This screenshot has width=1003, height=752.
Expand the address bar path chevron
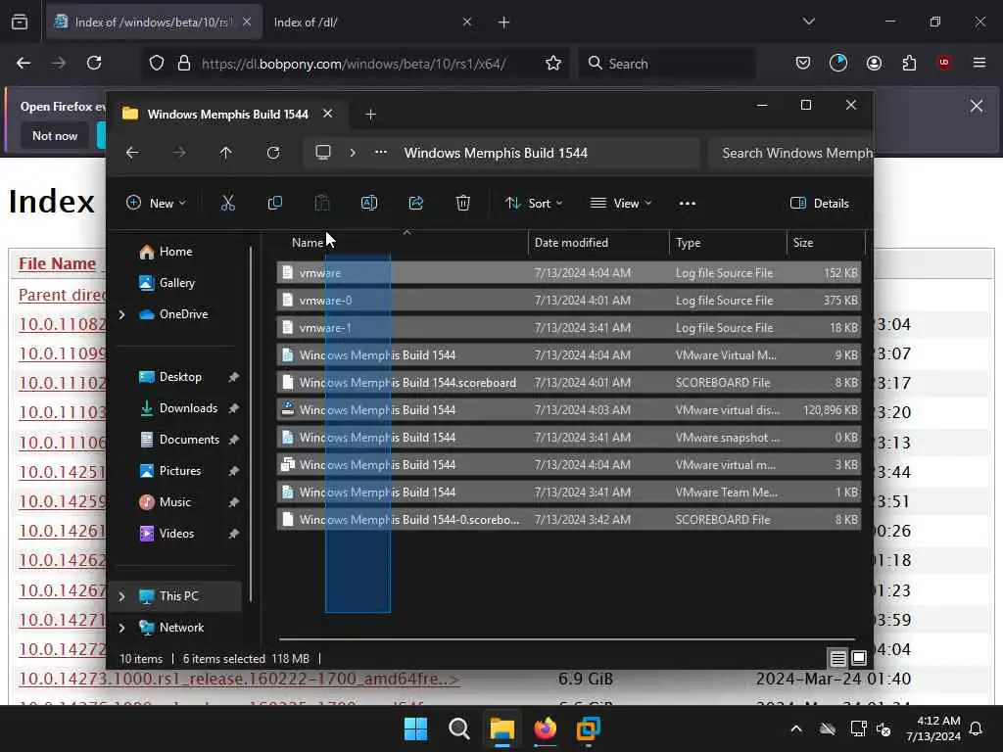[x=353, y=153]
